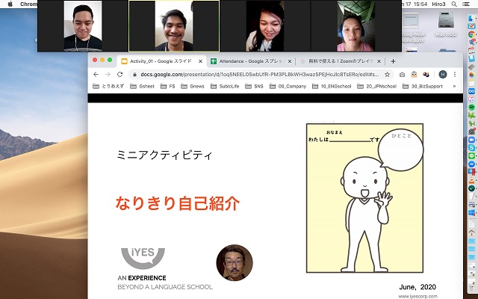Viewport: 478px width, 299px height.
Task: Open the Chrome application menu
Action: pyautogui.click(x=28, y=4)
